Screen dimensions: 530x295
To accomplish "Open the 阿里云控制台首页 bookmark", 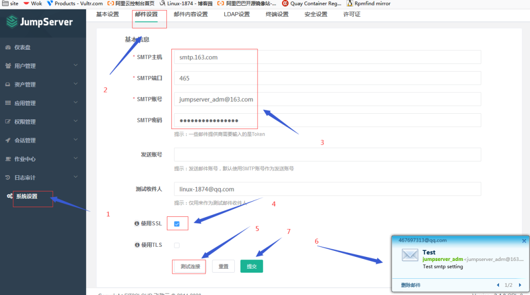I will pos(131,4).
